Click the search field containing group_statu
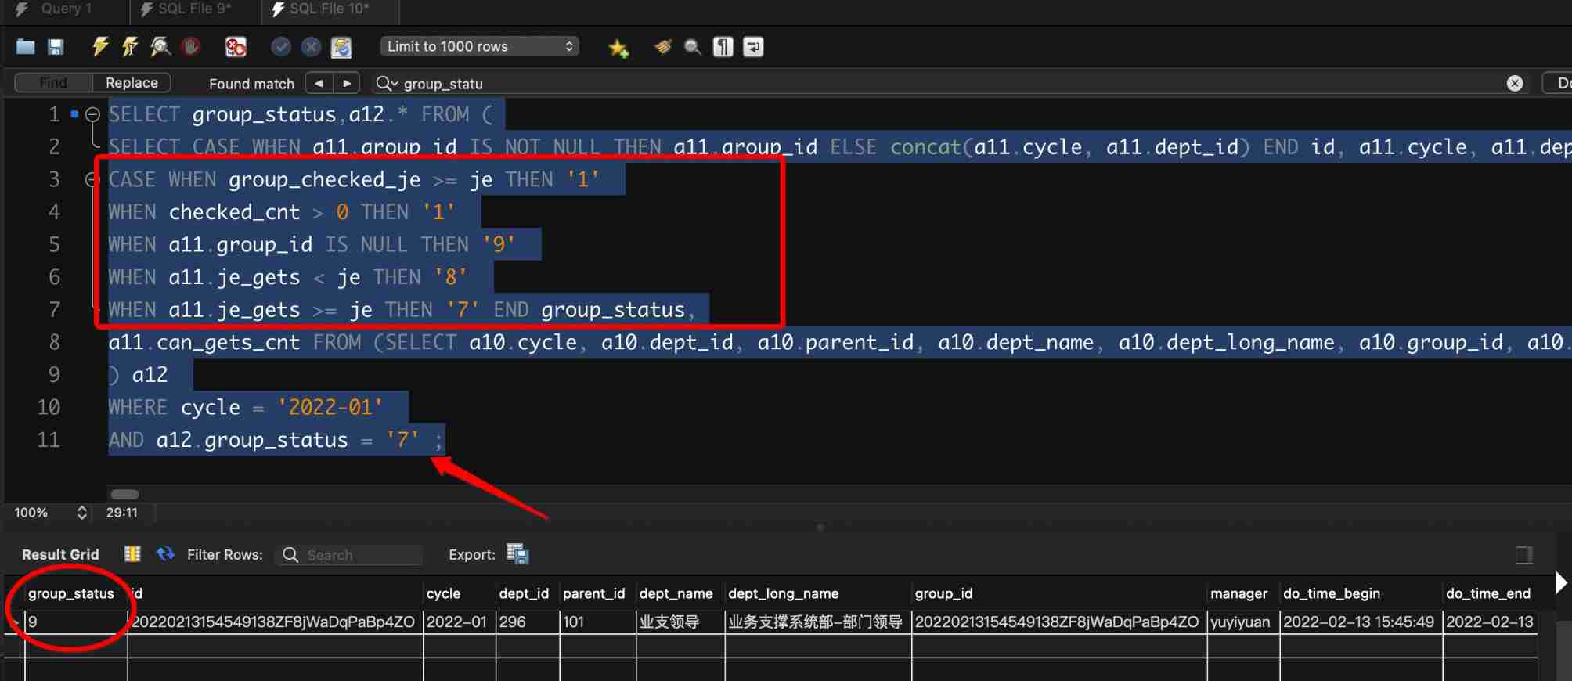The image size is (1572, 681). (x=939, y=83)
